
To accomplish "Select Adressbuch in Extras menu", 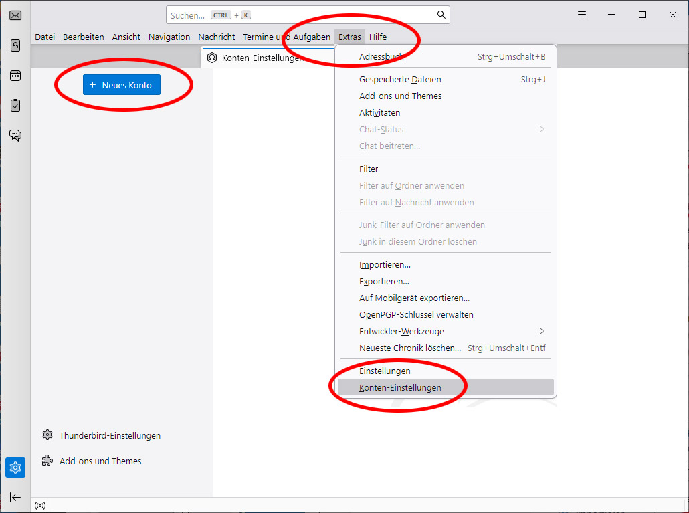I will click(446, 57).
